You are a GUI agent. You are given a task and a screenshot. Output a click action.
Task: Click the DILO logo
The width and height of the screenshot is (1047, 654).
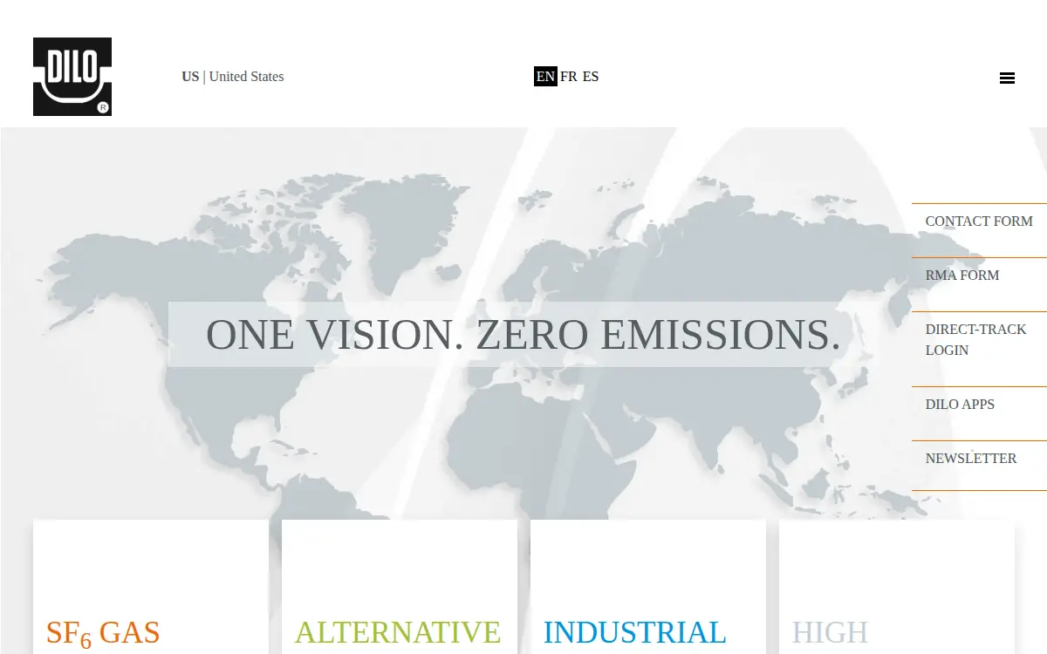click(x=72, y=77)
